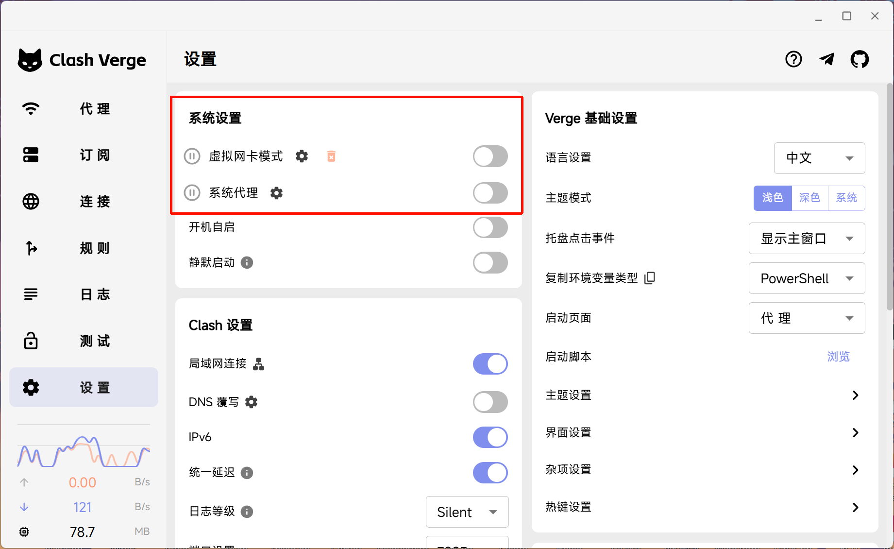The height and width of the screenshot is (549, 894).
Task: Open the hotkey settings (热键设置) row
Action: click(702, 507)
